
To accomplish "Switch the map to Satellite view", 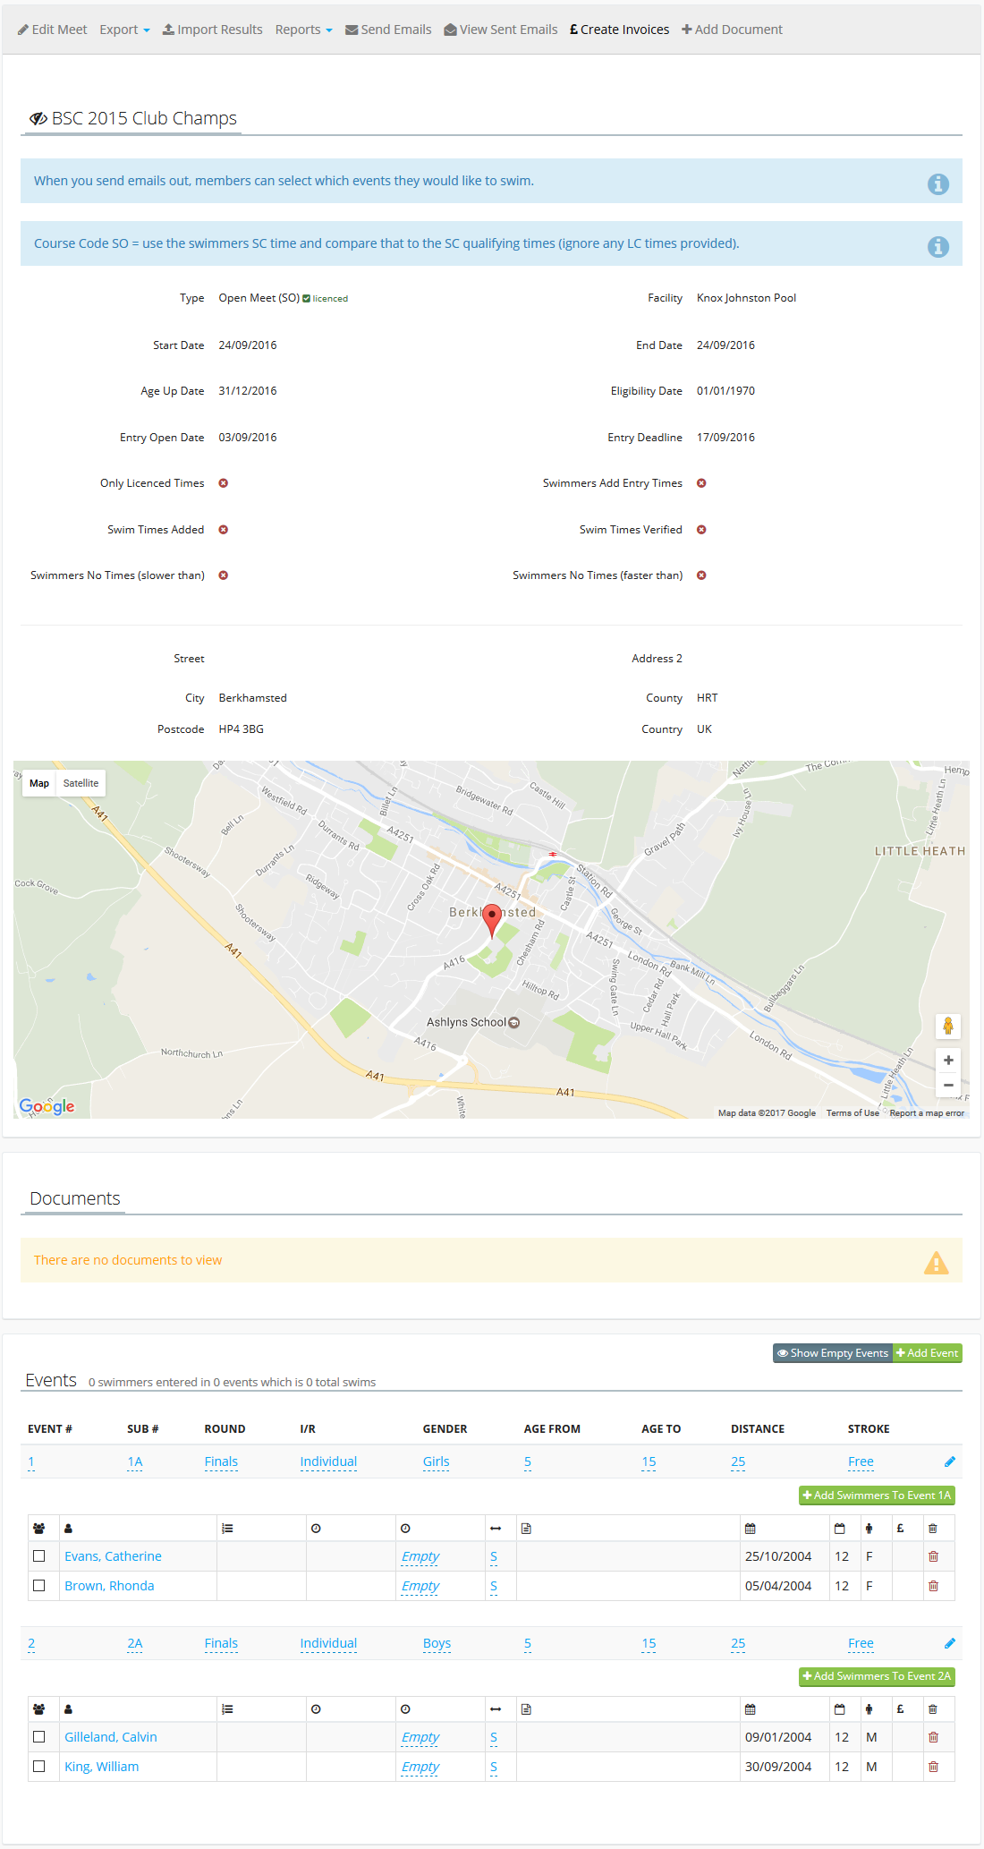I will click(x=81, y=783).
